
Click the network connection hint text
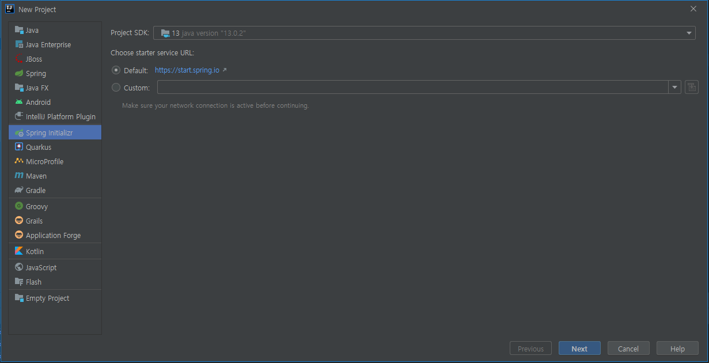point(215,105)
